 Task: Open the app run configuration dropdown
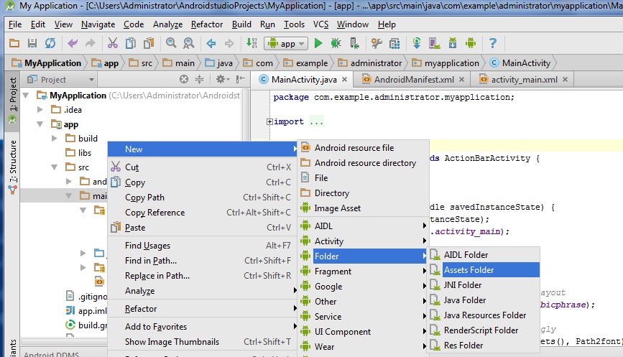[286, 44]
